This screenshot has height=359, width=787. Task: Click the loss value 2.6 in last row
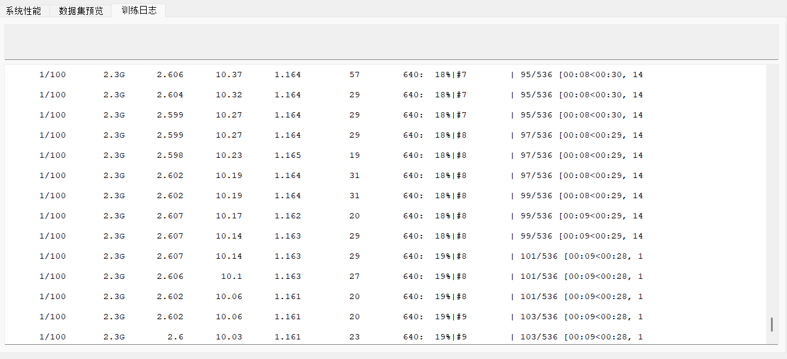tap(175, 337)
